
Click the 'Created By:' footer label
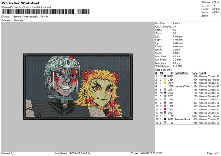(x=8, y=153)
